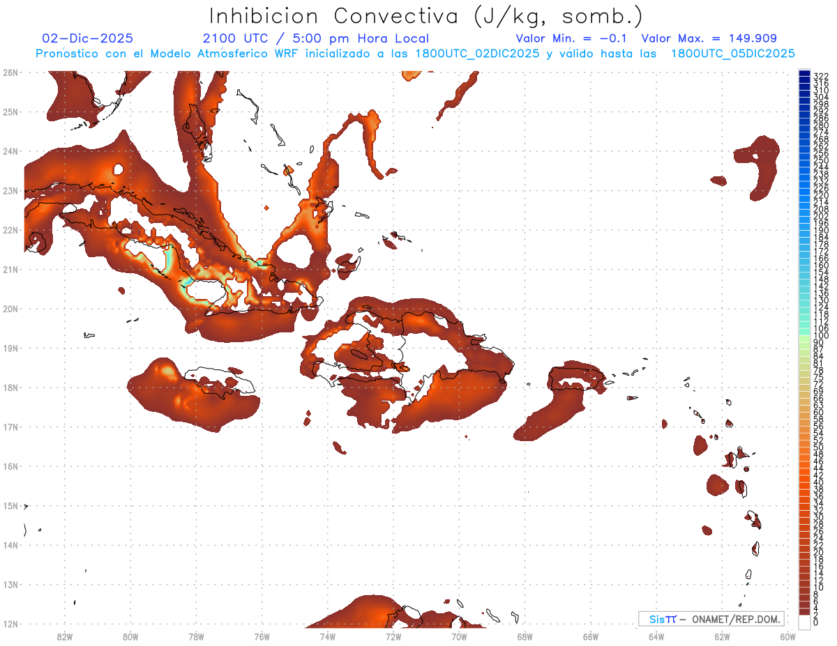Screen dimensions: 837x646
Task: Click the 82W longitude label
Action: pos(64,636)
